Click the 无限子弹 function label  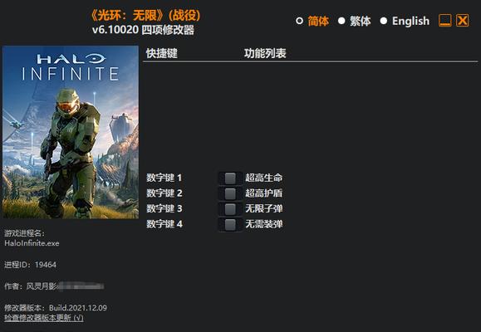click(x=264, y=209)
